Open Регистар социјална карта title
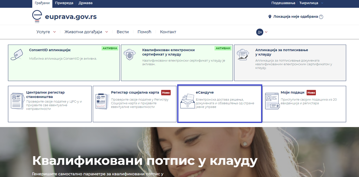 tap(135, 92)
